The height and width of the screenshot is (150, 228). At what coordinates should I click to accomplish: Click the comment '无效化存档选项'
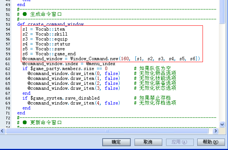[158, 103]
